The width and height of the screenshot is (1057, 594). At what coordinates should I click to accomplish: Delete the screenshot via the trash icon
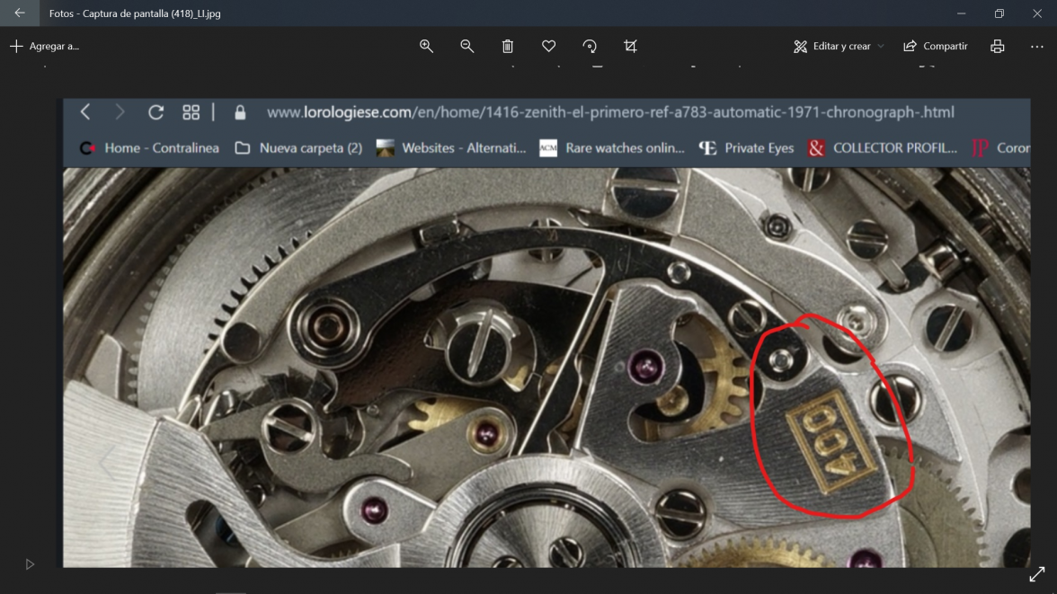pyautogui.click(x=508, y=46)
